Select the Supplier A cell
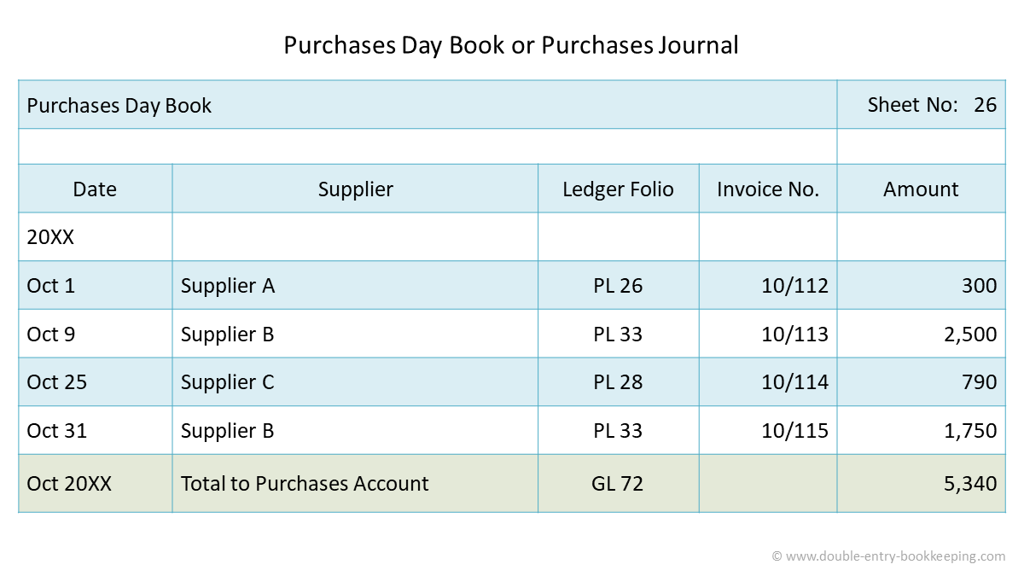 tap(228, 286)
